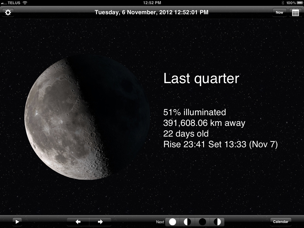Jump to next full moon icon
This screenshot has width=304, height=228.
point(172,222)
